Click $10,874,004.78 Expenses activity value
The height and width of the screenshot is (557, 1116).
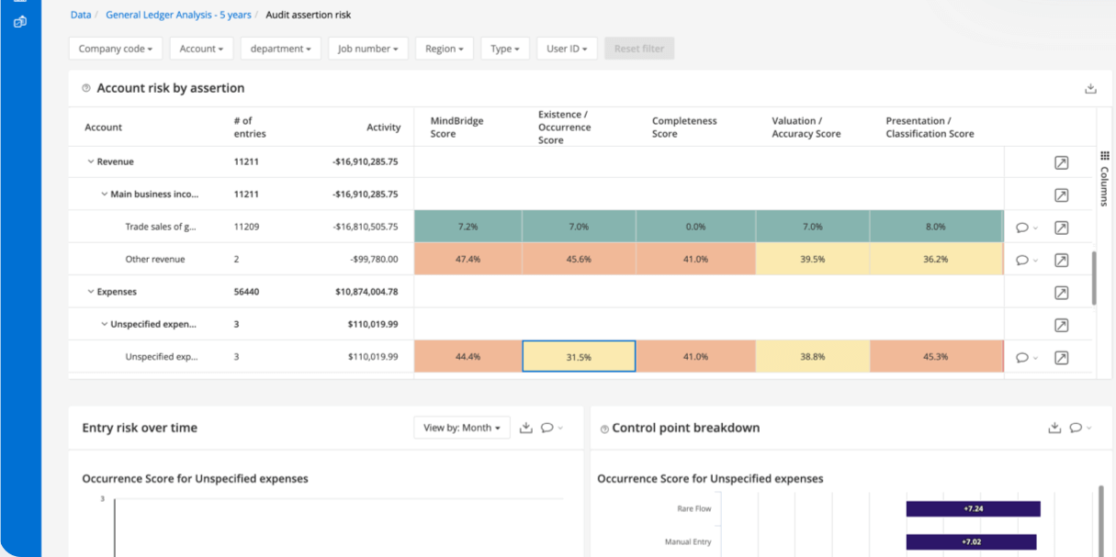[x=366, y=293]
